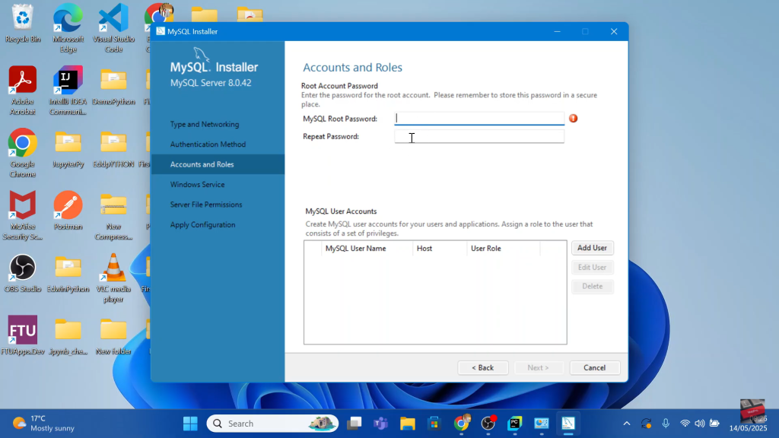Select the Postman desktop shortcut
The image size is (779, 438).
coord(68,211)
